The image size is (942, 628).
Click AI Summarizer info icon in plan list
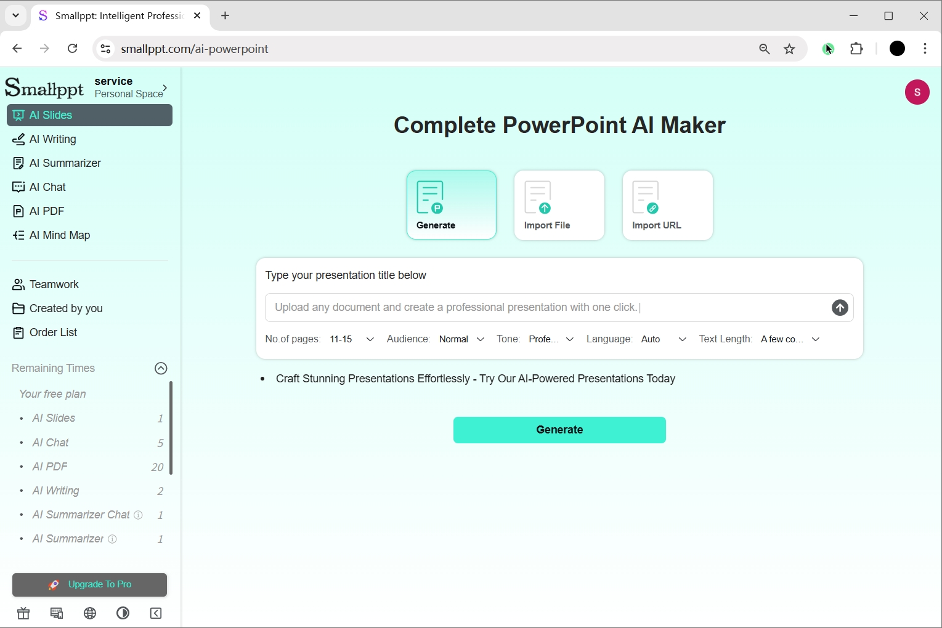click(112, 539)
